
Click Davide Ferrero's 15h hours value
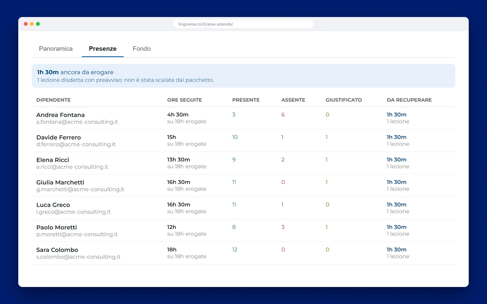tap(172, 137)
